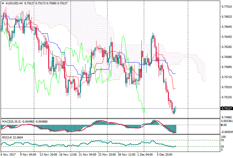Viewport: 233px width, 158px height.
Task: Select the current price tag 0.75127
Action: (226, 108)
